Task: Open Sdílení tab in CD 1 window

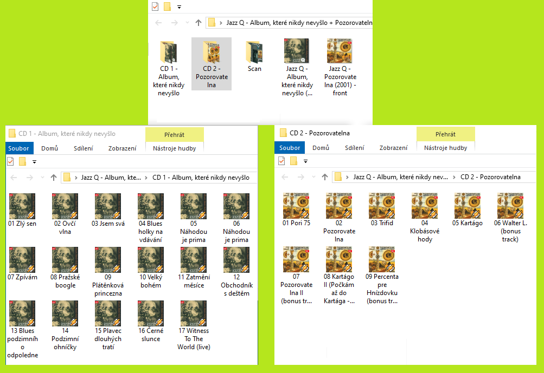Action: [84, 148]
